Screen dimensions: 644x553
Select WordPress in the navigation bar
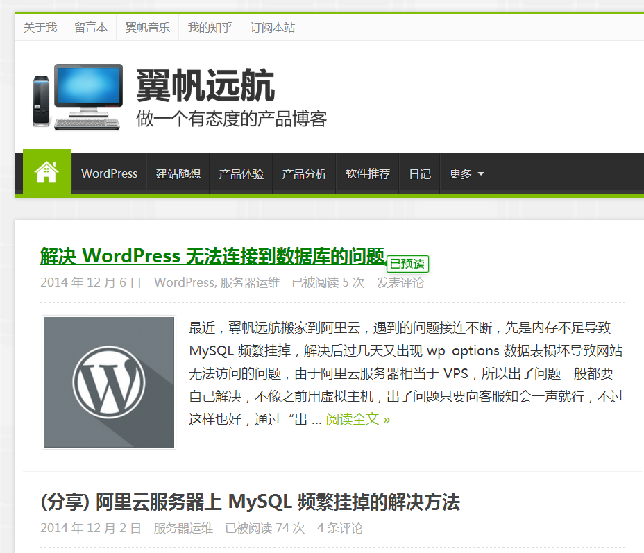pos(109,173)
